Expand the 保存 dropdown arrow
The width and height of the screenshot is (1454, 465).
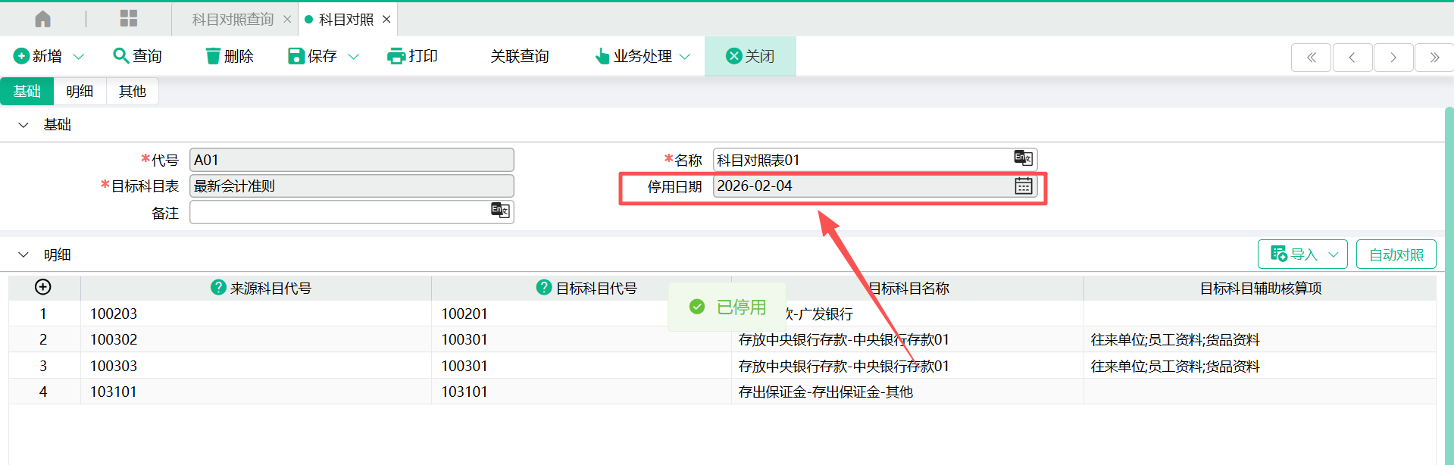click(353, 57)
